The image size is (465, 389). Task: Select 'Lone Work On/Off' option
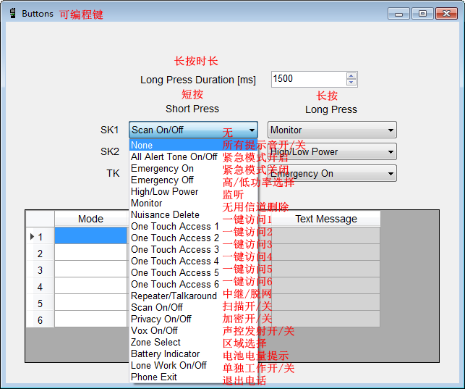coord(168,365)
